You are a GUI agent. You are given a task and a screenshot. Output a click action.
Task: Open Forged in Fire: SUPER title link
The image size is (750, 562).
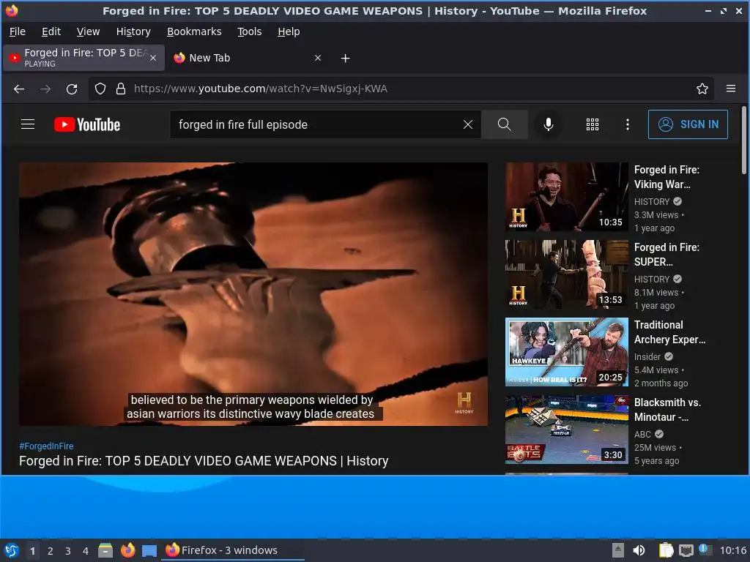(667, 254)
